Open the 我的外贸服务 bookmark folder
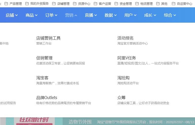195x125 pixels. pyautogui.click(x=37, y=4)
